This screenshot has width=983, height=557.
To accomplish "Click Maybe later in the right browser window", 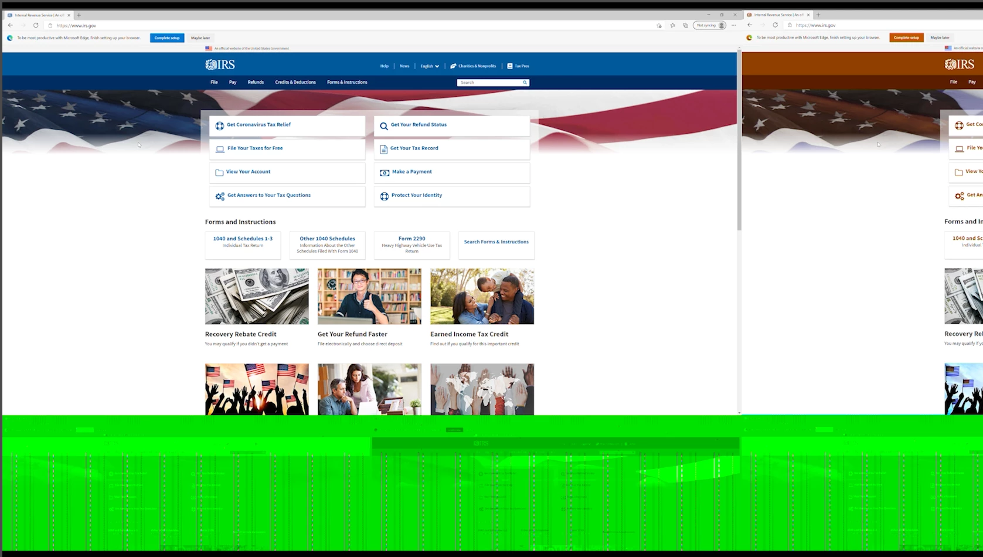I will 940,38.
